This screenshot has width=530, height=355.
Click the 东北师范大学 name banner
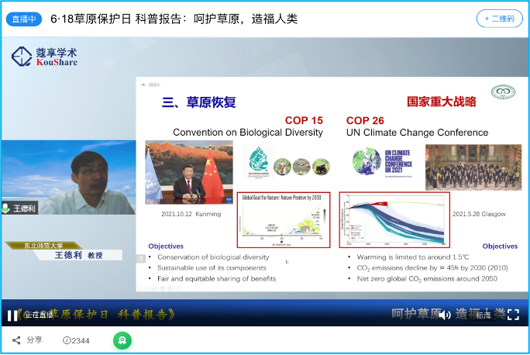coord(43,246)
